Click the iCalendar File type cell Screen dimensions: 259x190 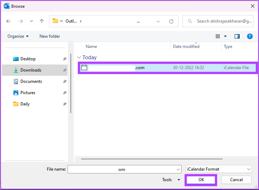236,68
